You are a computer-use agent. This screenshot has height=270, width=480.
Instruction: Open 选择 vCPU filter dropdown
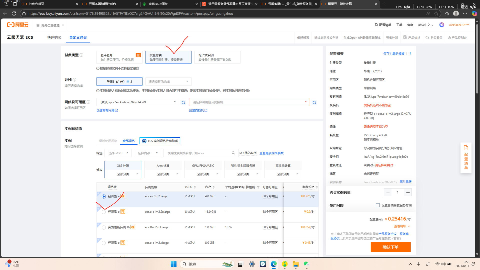[118, 153]
